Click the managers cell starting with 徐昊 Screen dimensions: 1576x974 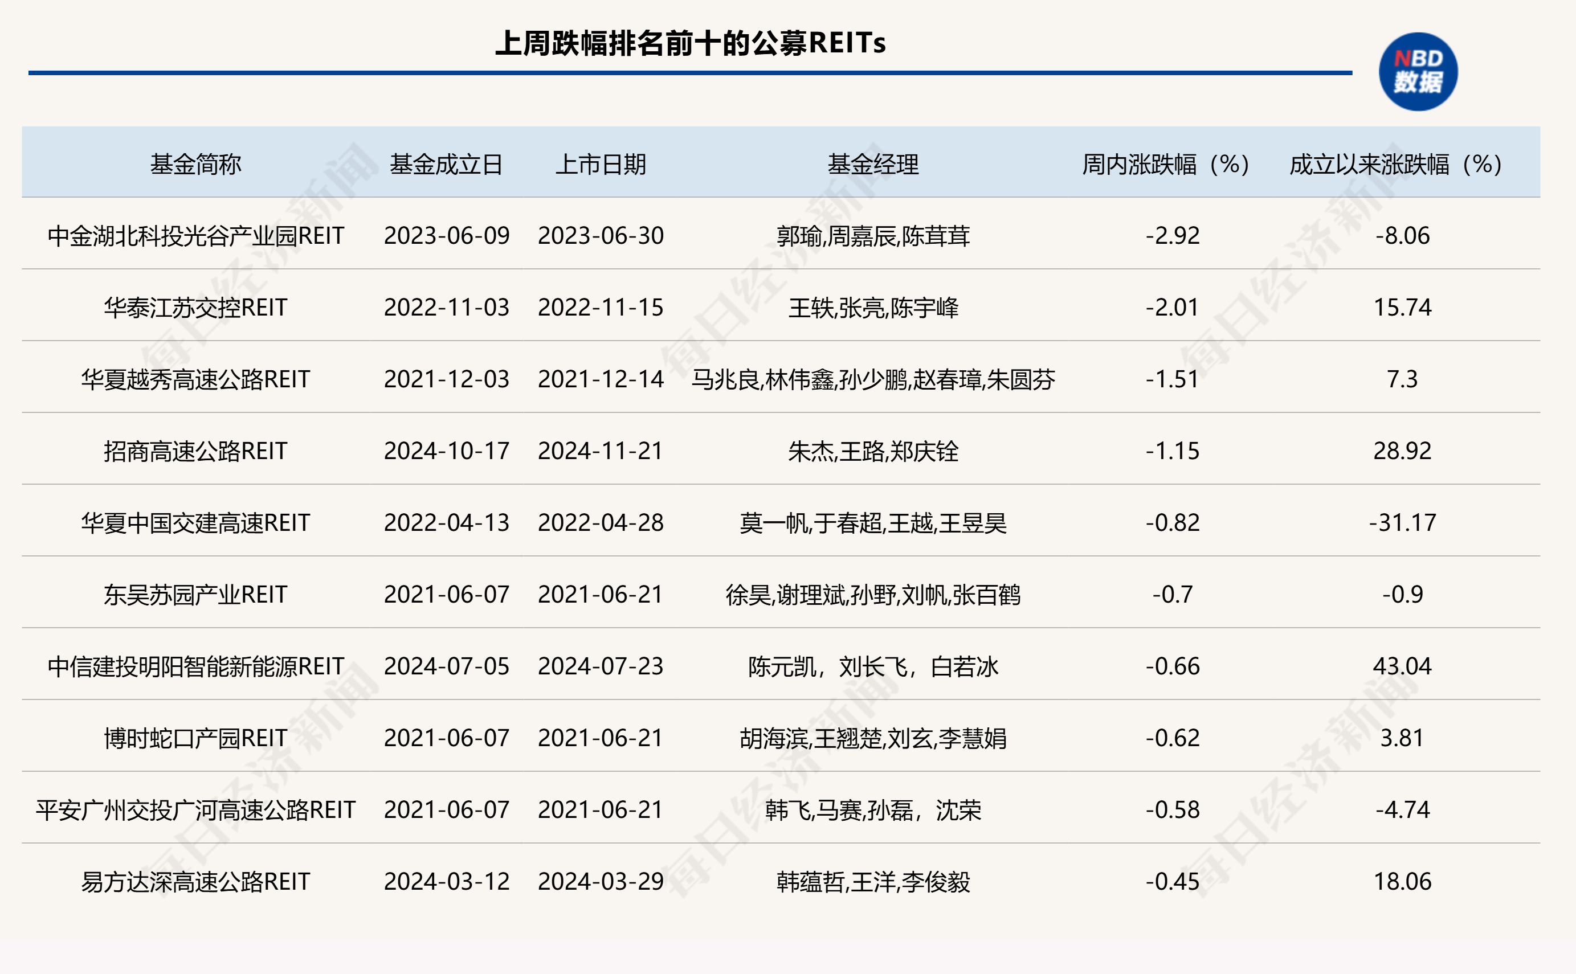pos(873,595)
